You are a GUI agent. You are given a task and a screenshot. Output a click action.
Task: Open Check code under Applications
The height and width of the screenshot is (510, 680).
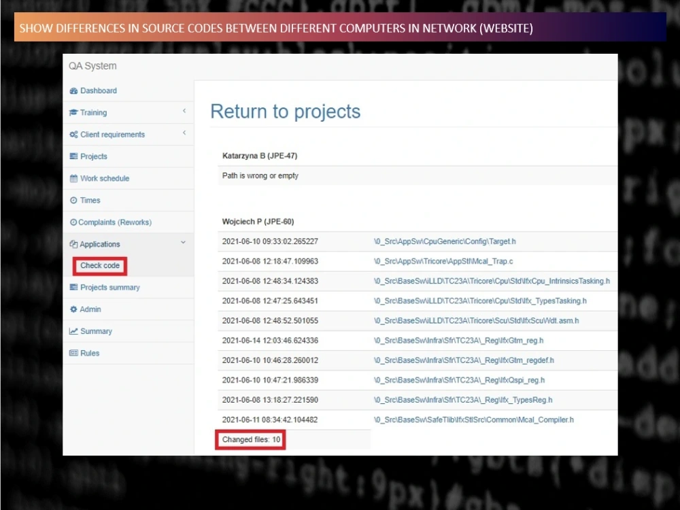[100, 265]
